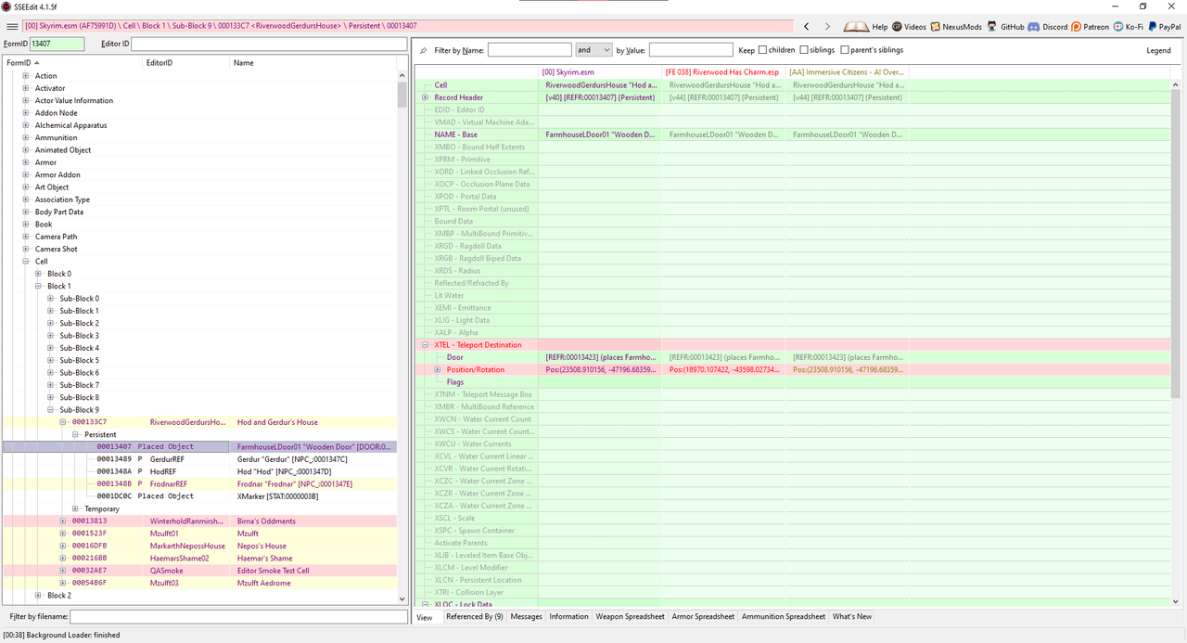Expand the Sub-Block 3 node

pos(50,336)
